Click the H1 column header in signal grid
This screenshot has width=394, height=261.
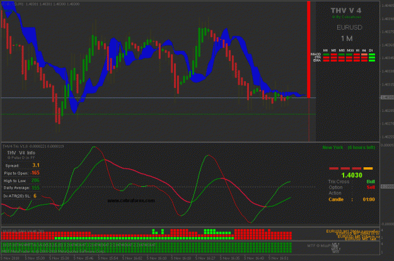point(357,50)
